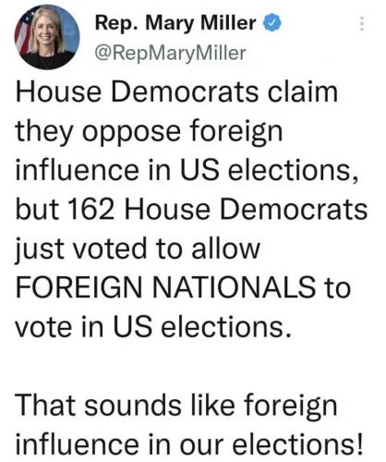This screenshot has width=386, height=462.
Task: Open the @RepMaryMiller handle link
Action: (x=171, y=53)
